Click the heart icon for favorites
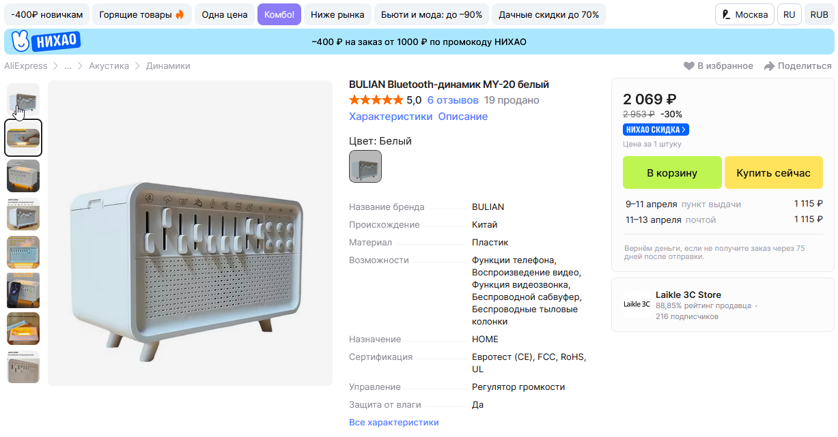 click(x=688, y=66)
